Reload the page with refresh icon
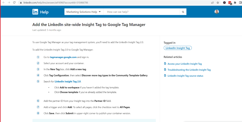 pos(14,3)
